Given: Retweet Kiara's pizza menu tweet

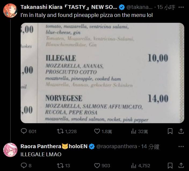Looking at the screenshot, I should [61, 131].
